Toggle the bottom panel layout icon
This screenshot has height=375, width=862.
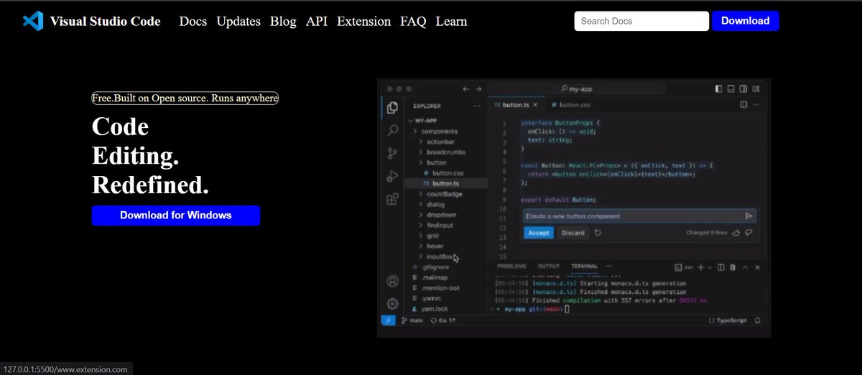[731, 89]
